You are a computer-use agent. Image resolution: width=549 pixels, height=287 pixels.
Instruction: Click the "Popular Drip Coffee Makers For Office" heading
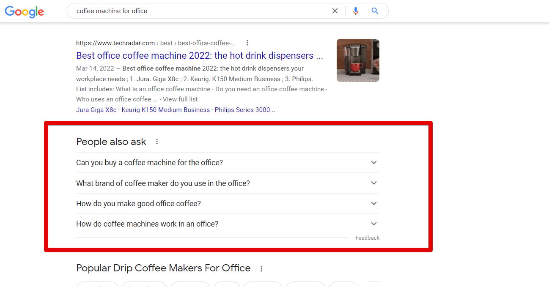(163, 268)
